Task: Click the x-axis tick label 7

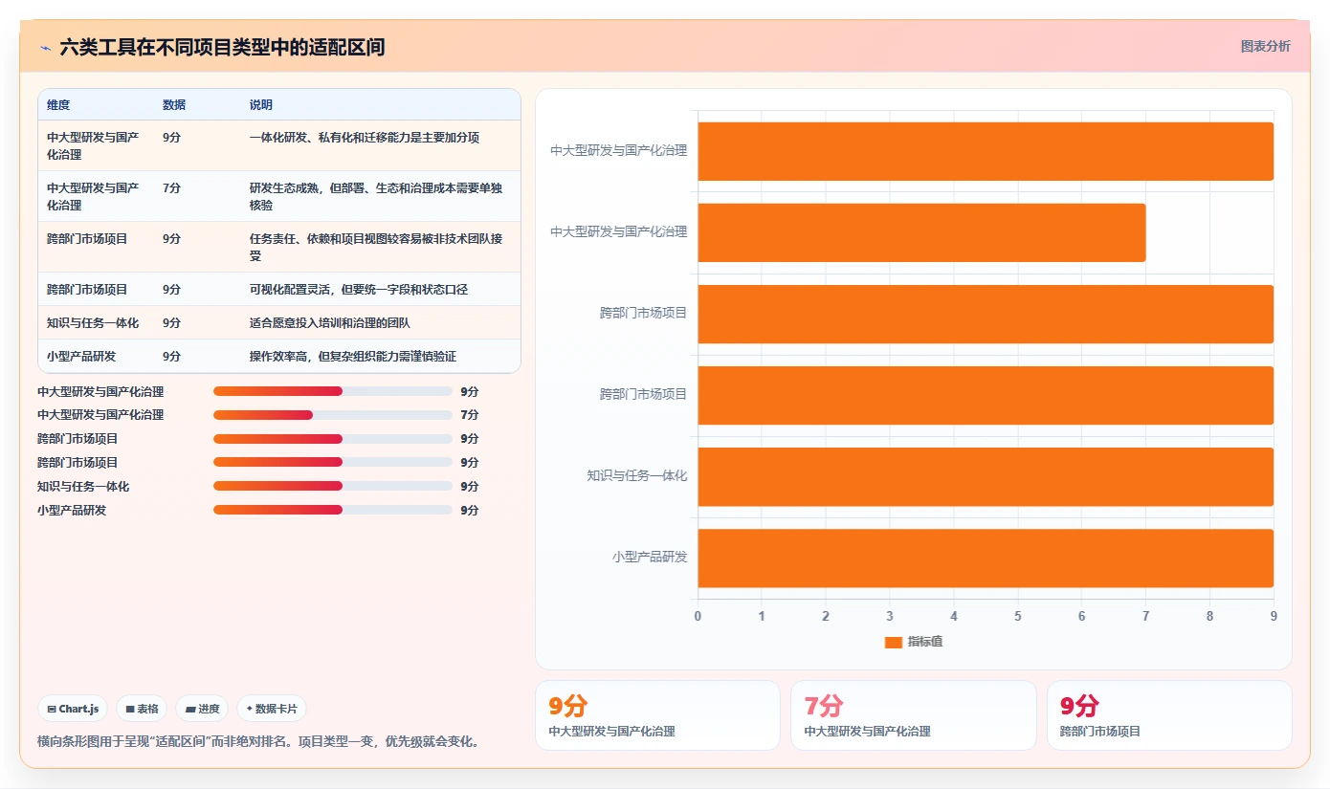Action: [1145, 616]
